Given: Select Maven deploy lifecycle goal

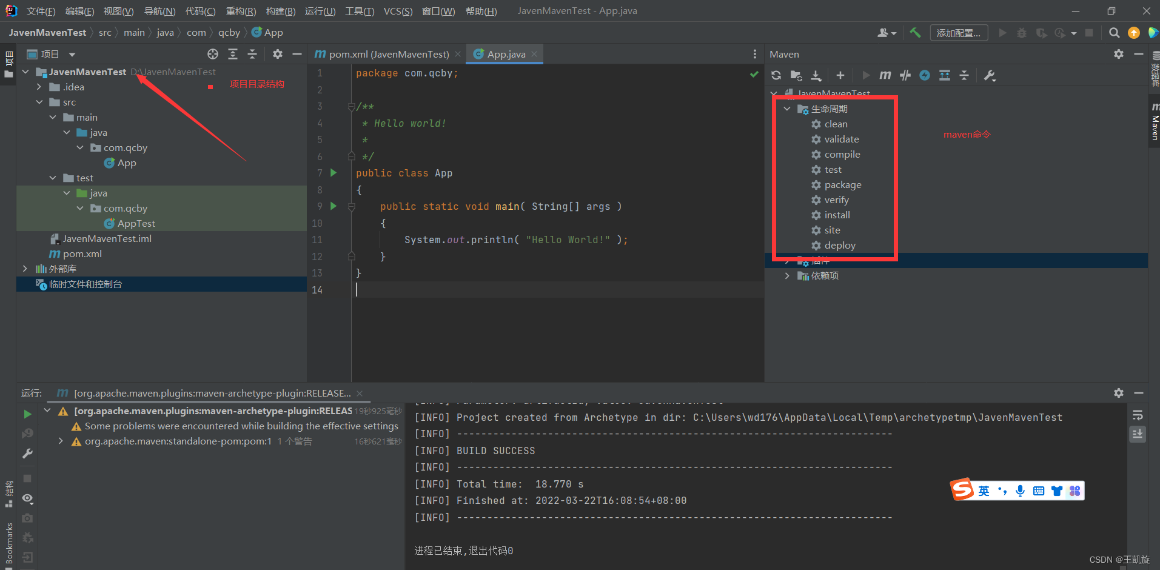Looking at the screenshot, I should click(x=840, y=245).
